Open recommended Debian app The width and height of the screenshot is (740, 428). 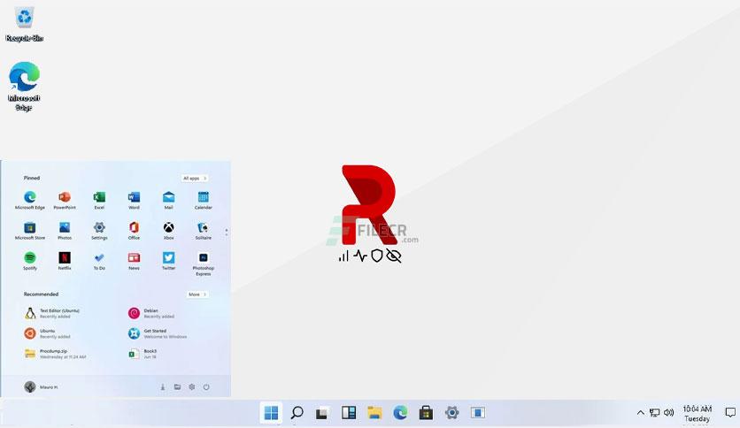(x=152, y=313)
